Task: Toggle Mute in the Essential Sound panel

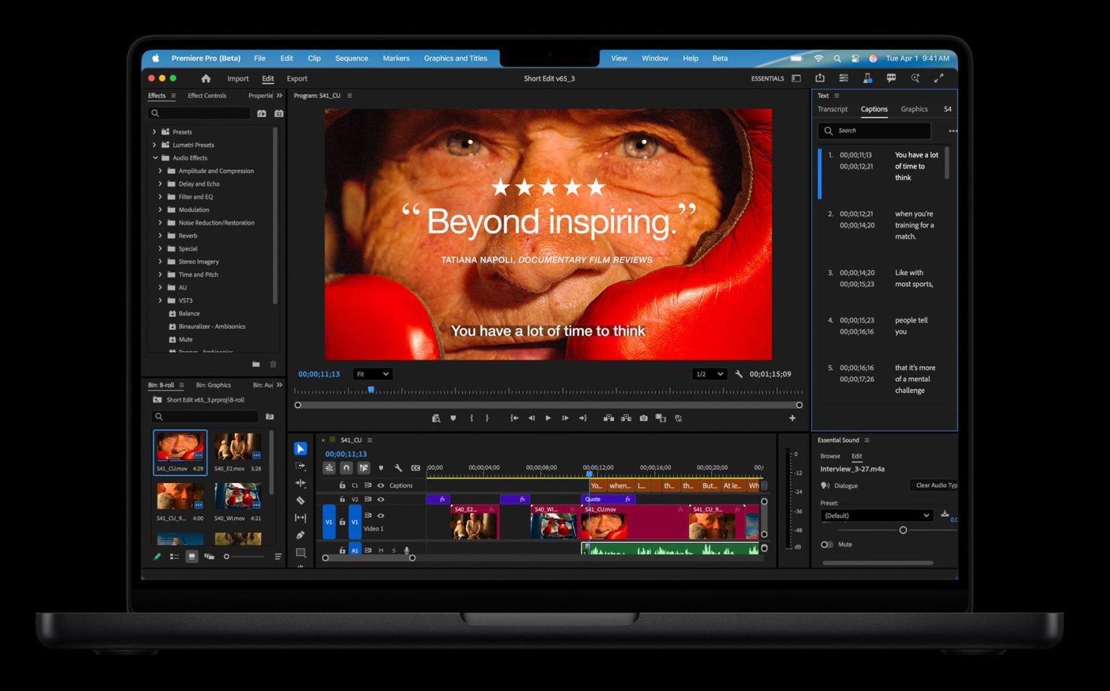Action: 826,544
